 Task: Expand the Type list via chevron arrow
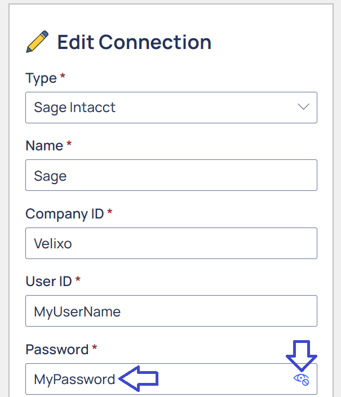pyautogui.click(x=303, y=106)
